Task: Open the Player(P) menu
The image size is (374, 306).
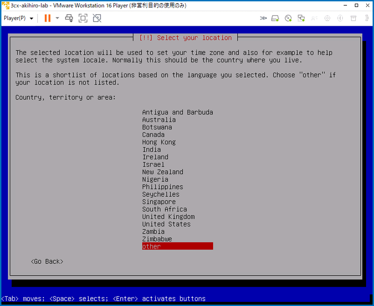Action: pyautogui.click(x=18, y=18)
